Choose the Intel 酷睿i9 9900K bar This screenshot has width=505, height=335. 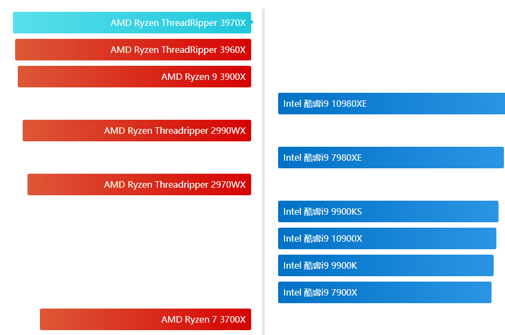point(385,265)
